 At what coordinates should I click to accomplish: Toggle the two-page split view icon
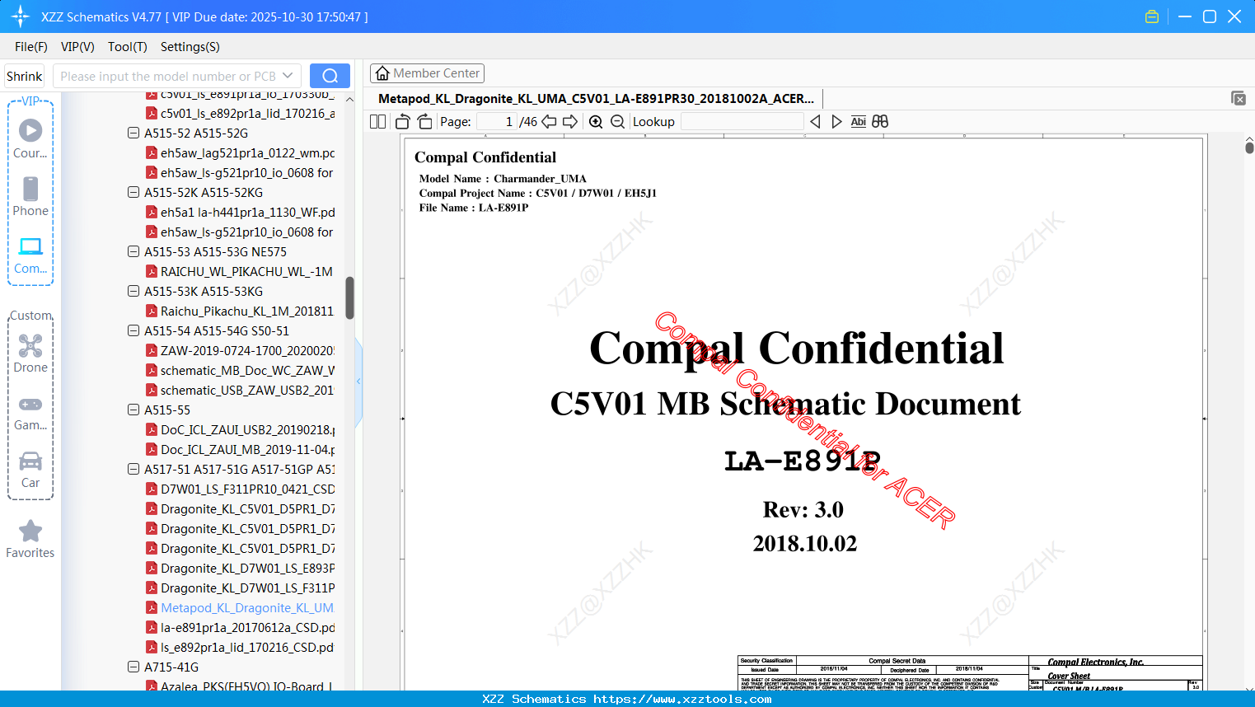(378, 122)
